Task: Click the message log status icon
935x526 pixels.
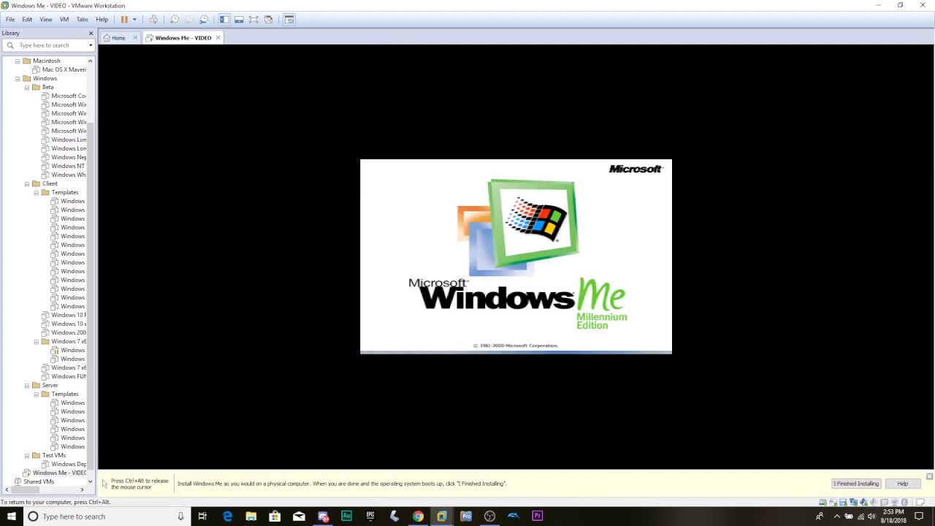Action: pyautogui.click(x=920, y=503)
